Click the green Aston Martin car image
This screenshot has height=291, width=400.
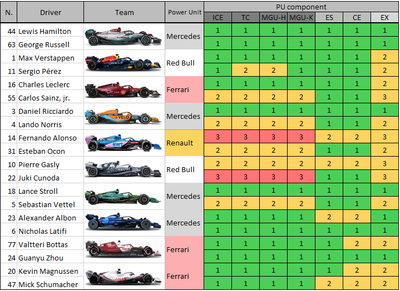click(x=124, y=197)
